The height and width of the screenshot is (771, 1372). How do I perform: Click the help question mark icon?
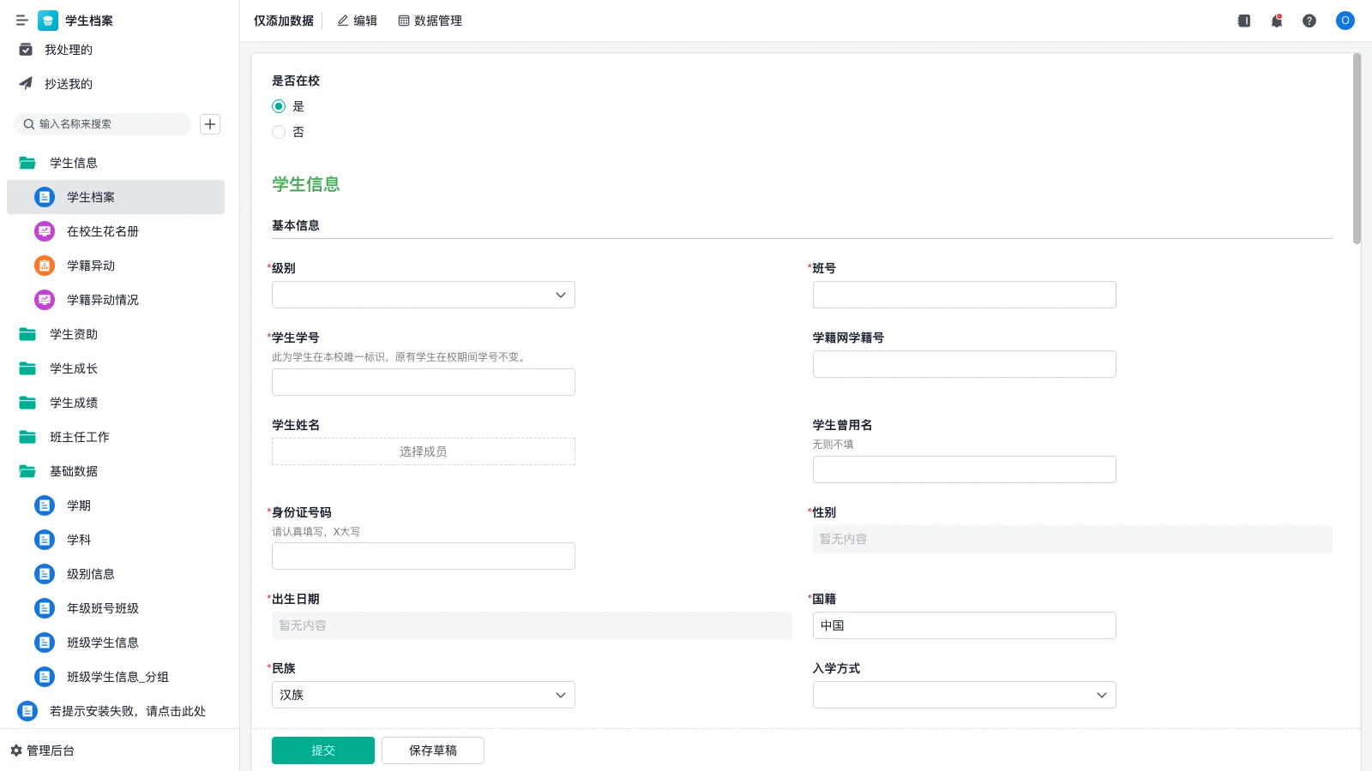1310,21
